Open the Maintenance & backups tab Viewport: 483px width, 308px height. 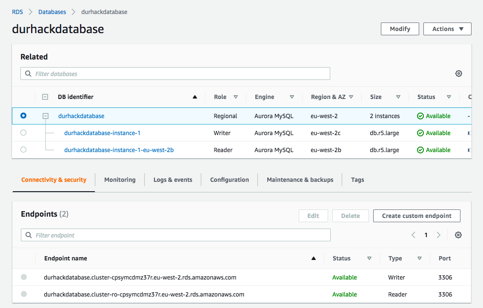tap(300, 180)
